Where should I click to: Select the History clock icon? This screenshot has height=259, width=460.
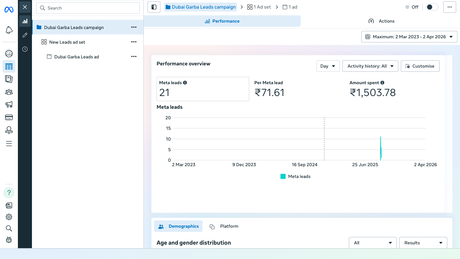pyautogui.click(x=25, y=49)
